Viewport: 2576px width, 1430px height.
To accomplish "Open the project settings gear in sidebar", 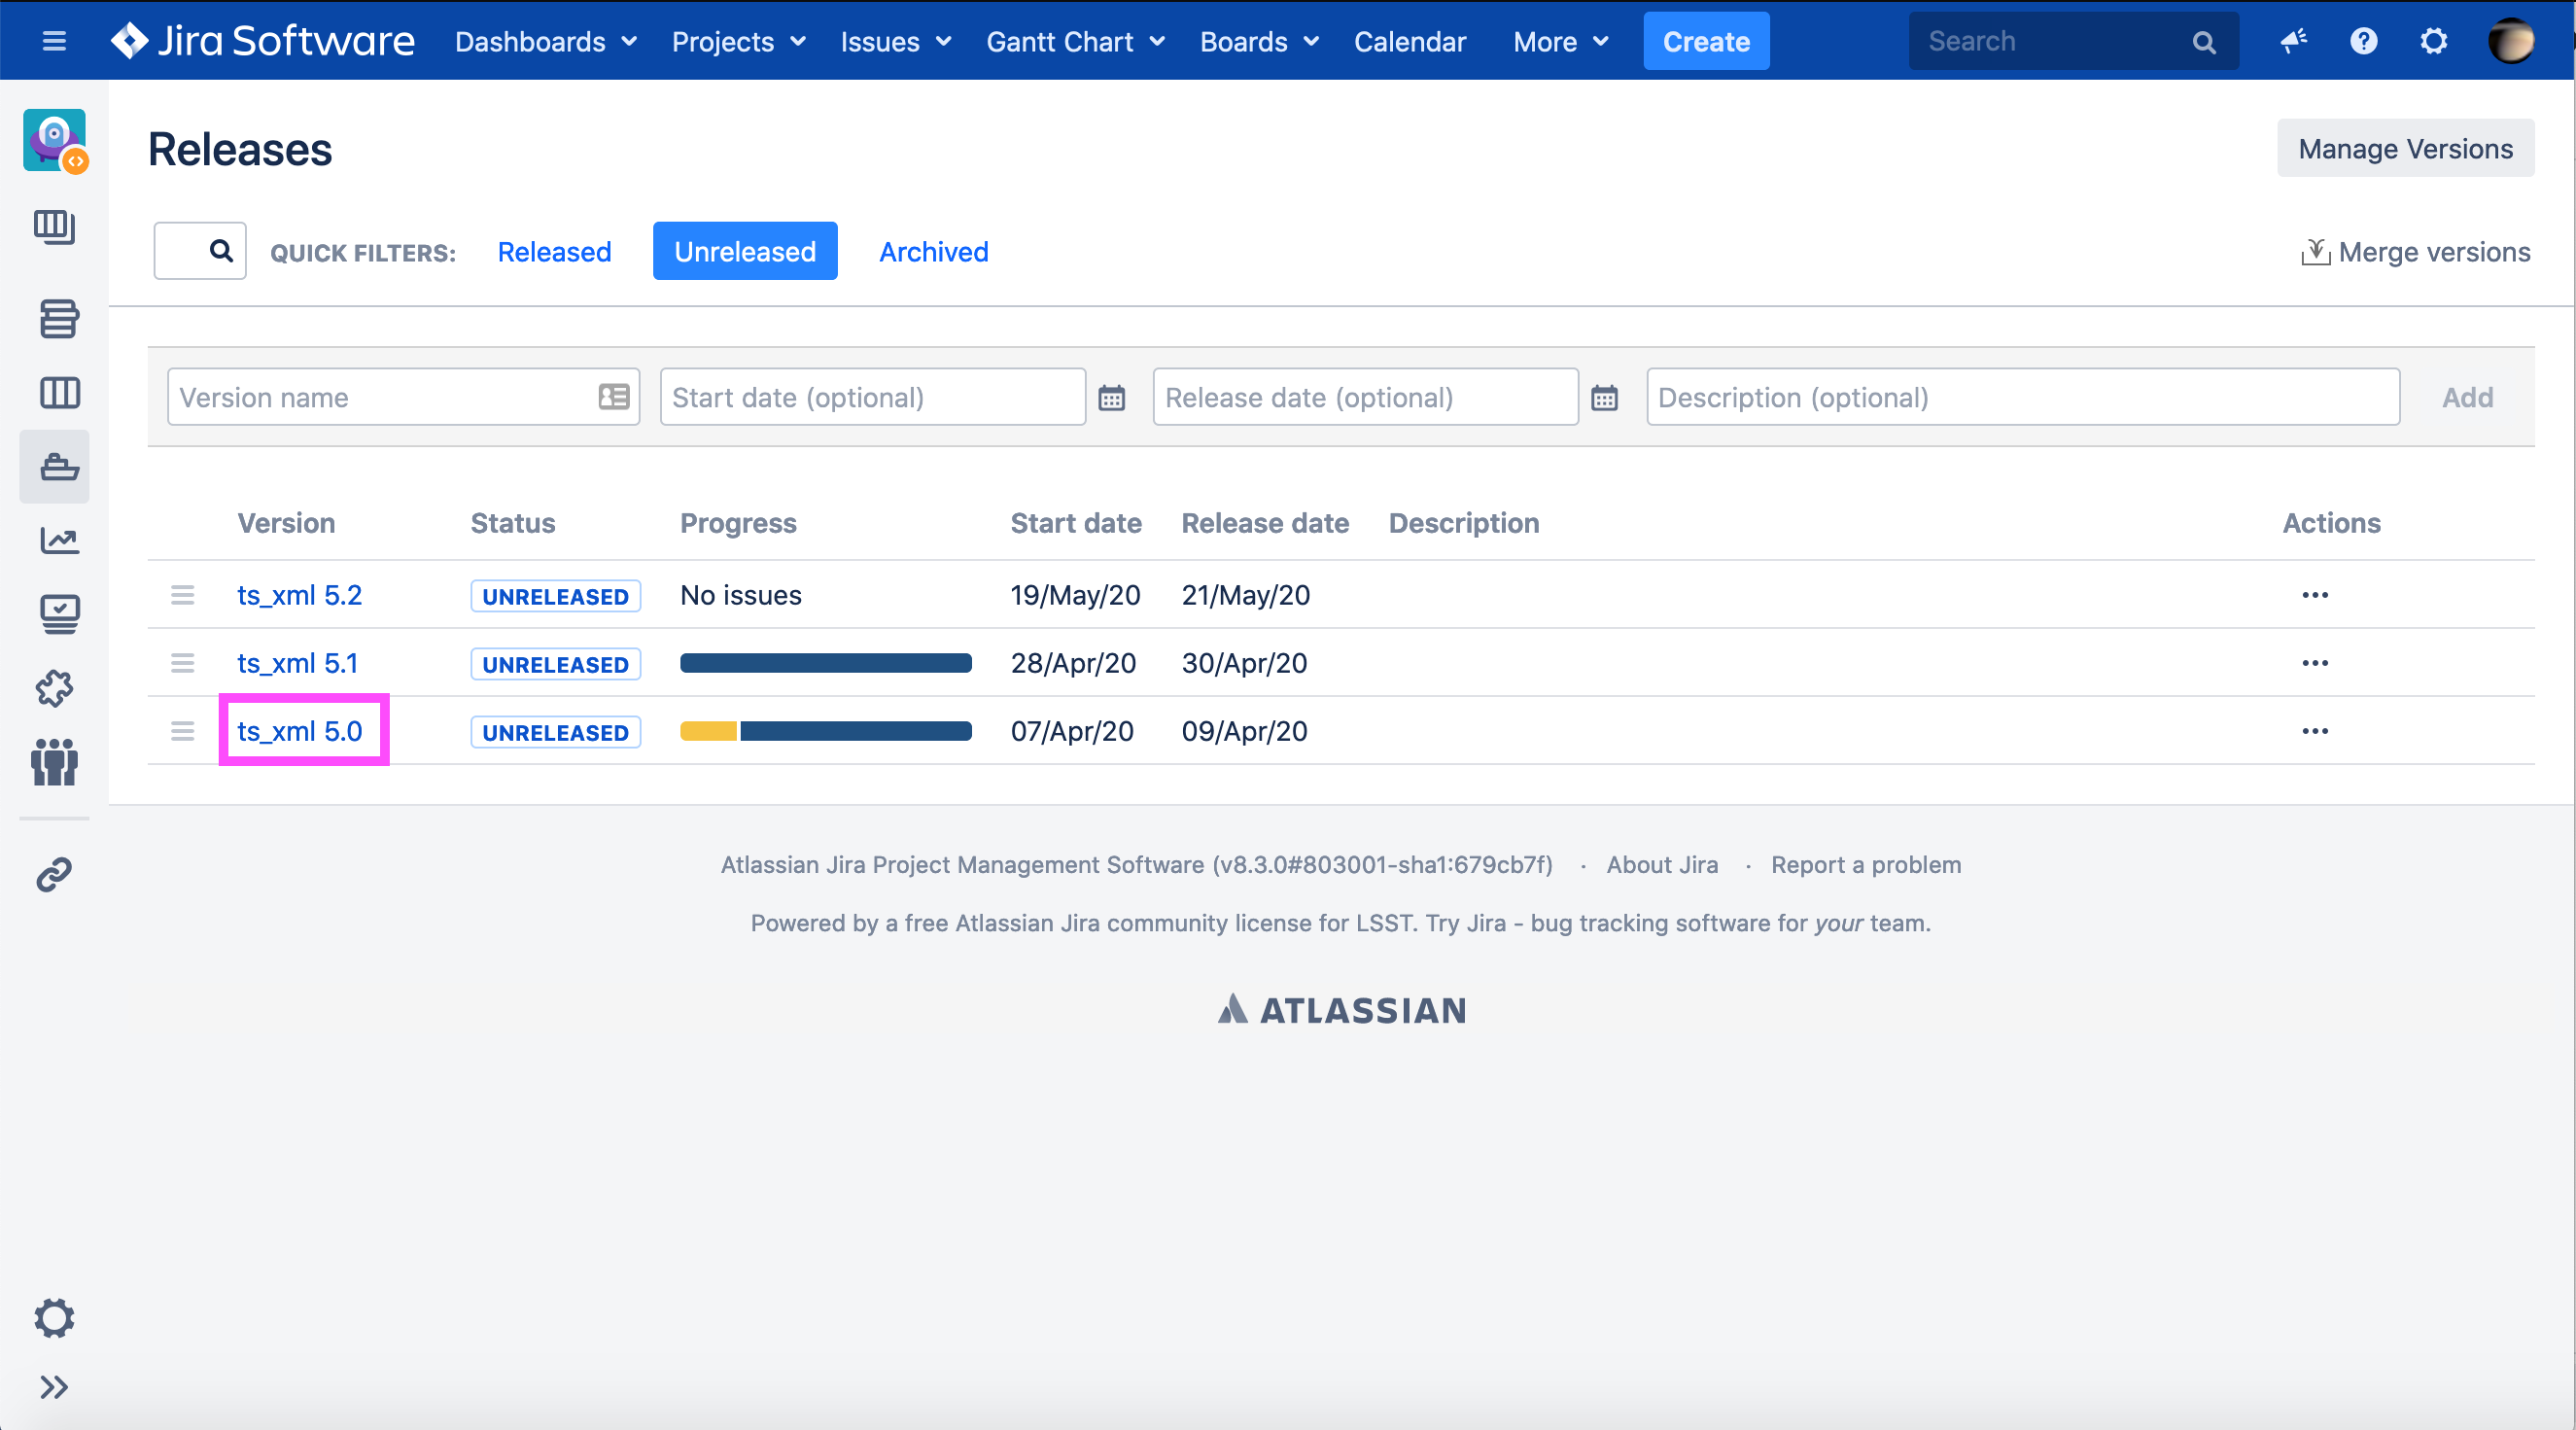I will [x=54, y=1317].
